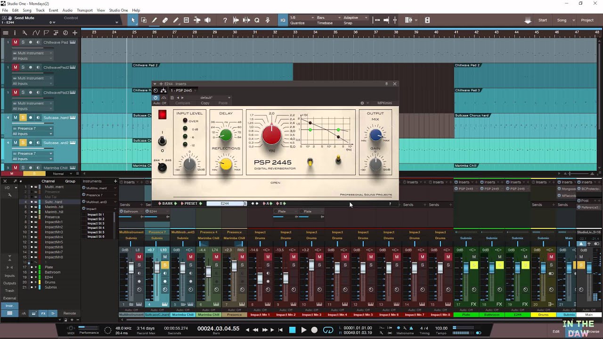
Task: Click the tempo value 103.00
Action: pos(441,328)
